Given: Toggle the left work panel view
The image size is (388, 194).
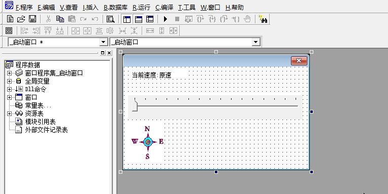Looking at the screenshot, I should point(126,19).
